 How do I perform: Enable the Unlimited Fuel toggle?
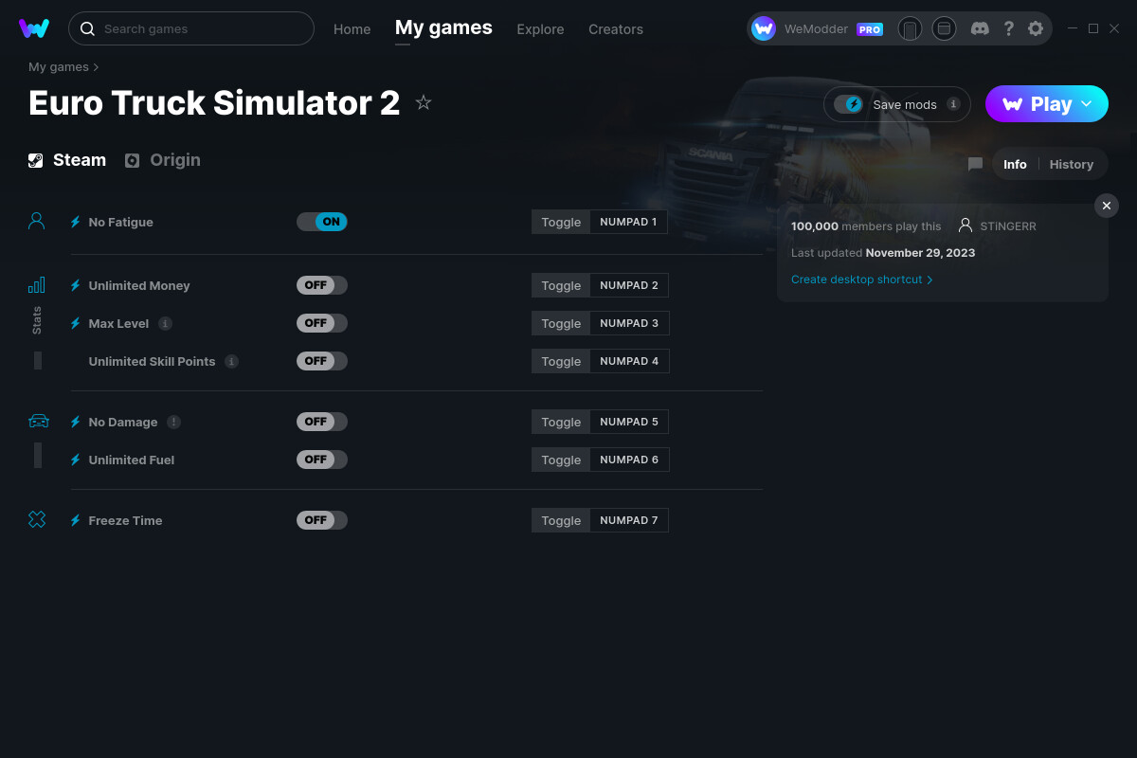click(x=322, y=460)
